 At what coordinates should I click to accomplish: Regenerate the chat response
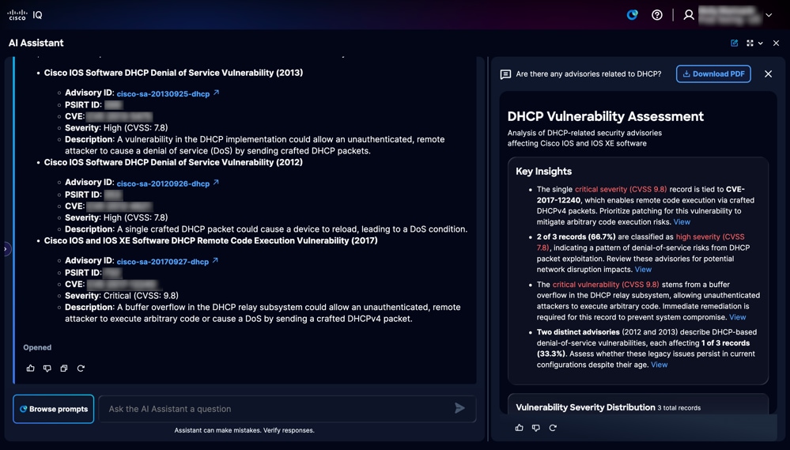pyautogui.click(x=81, y=369)
